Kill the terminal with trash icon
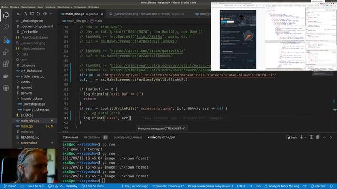 tap(318, 137)
